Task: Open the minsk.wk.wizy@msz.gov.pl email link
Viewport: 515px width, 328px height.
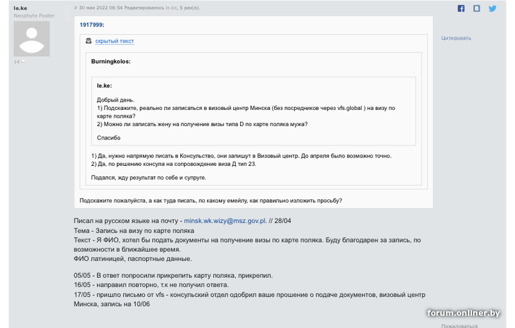Action: [x=225, y=221]
